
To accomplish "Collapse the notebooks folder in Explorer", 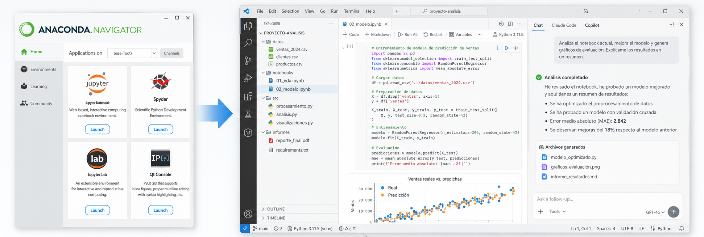I will click(264, 73).
